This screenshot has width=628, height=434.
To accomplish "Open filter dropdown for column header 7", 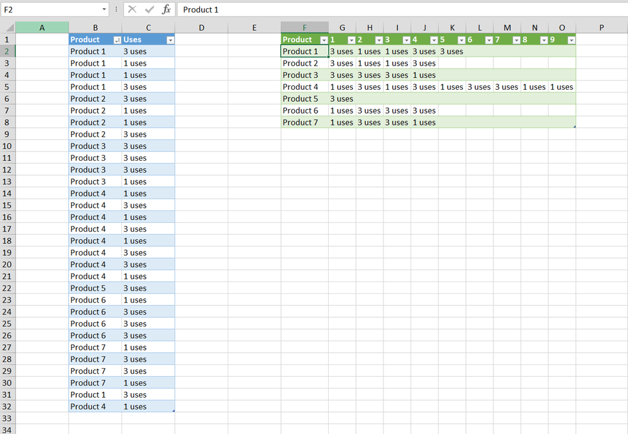I will click(x=516, y=40).
